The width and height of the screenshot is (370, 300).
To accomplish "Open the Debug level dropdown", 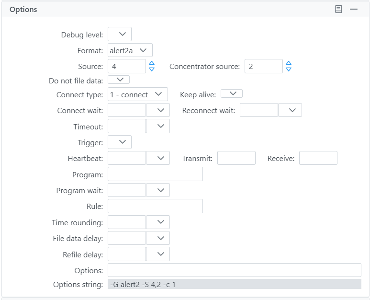I will click(120, 34).
